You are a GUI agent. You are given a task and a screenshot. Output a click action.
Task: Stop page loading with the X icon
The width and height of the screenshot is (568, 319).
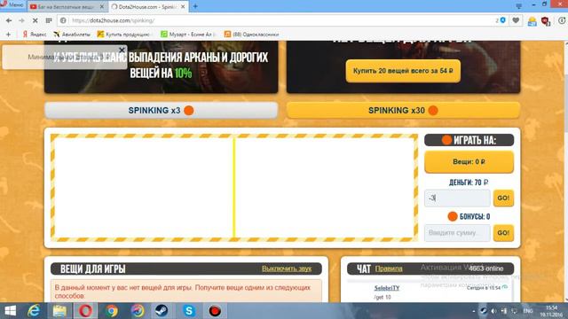point(35,20)
